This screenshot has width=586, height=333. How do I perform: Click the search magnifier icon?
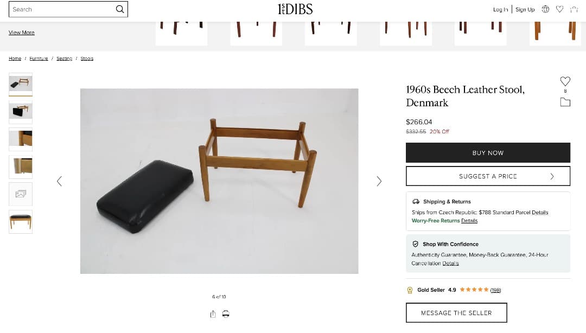(120, 9)
